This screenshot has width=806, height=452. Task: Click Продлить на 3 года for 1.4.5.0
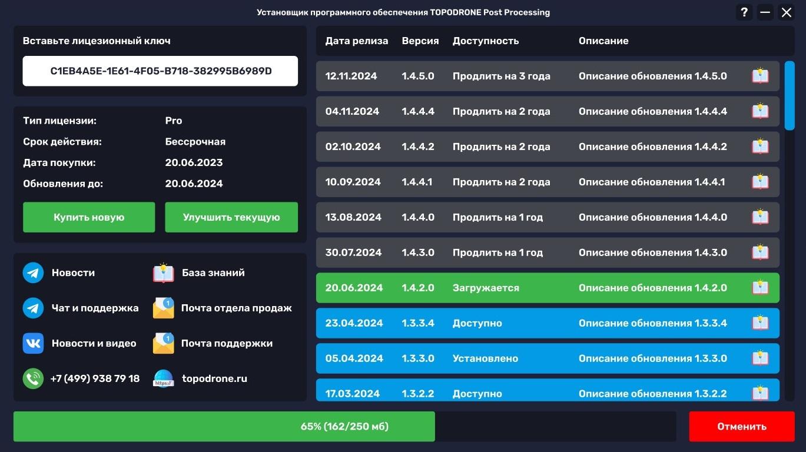click(501, 76)
